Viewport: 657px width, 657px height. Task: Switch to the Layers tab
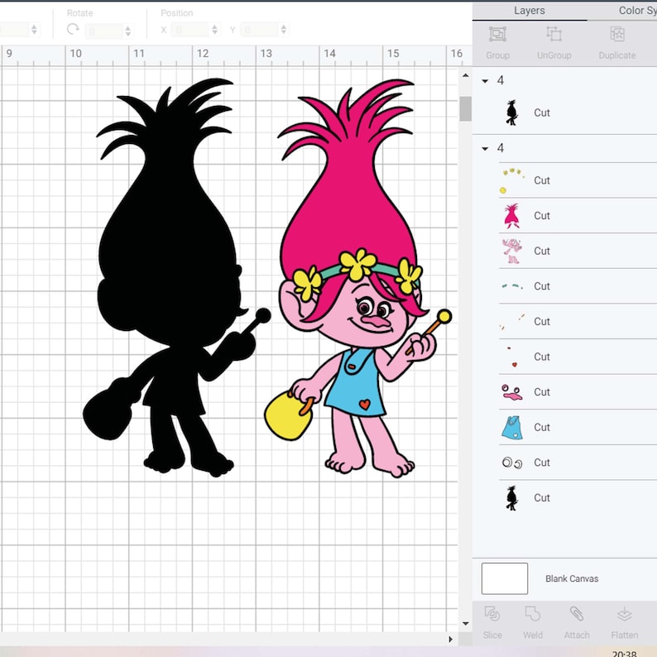[x=530, y=11]
